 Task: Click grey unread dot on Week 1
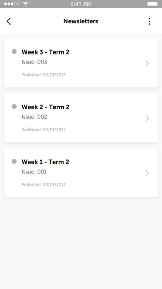click(14, 162)
